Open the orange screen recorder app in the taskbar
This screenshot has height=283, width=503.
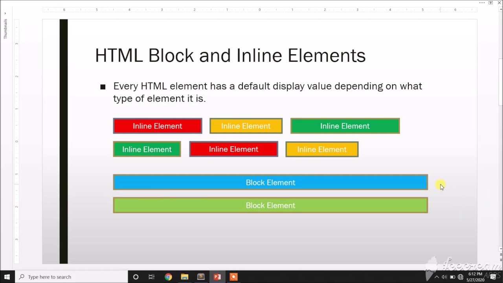click(233, 277)
